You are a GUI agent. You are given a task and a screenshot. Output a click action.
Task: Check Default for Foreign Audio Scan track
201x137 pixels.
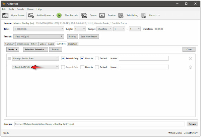97,58
